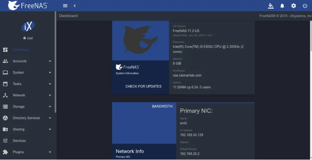The image size is (312, 160).
Task: Expand the Directory Services menu arrow
Action: (x=50, y=118)
